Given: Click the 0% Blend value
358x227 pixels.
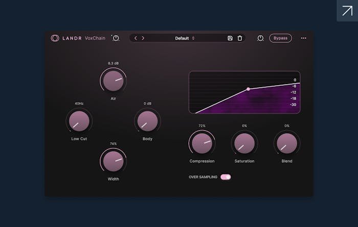Looking at the screenshot, I should pyautogui.click(x=287, y=125).
